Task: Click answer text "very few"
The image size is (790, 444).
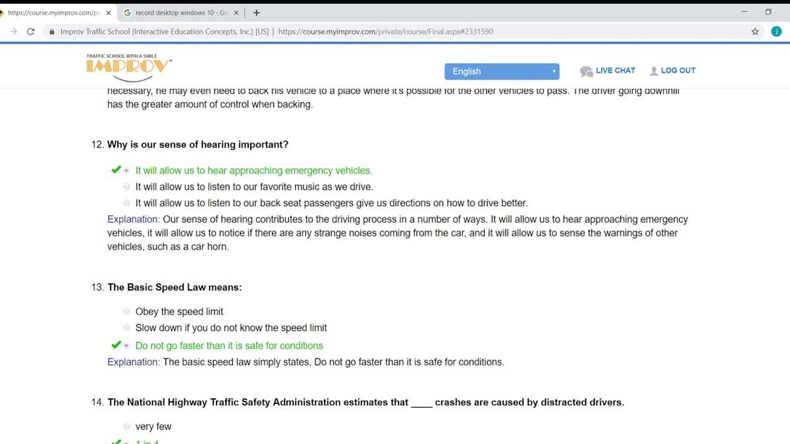Action: coord(153,426)
